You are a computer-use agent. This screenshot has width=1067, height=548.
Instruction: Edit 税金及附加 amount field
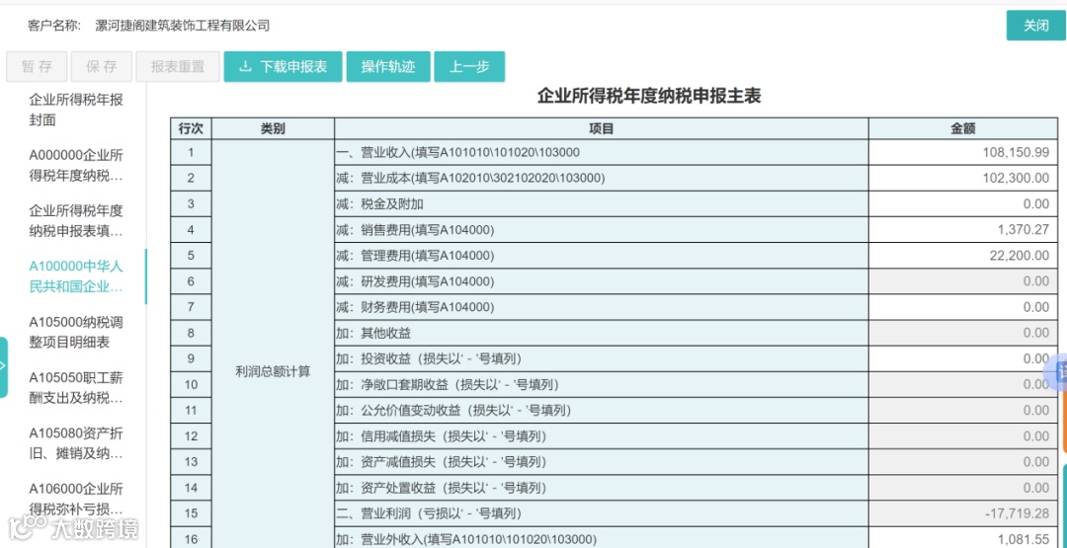[x=963, y=204]
